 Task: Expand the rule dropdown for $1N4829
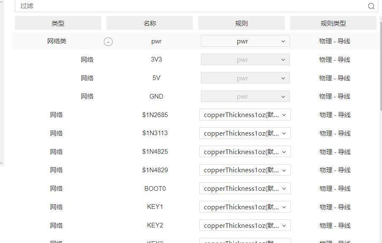pyautogui.click(x=245, y=170)
